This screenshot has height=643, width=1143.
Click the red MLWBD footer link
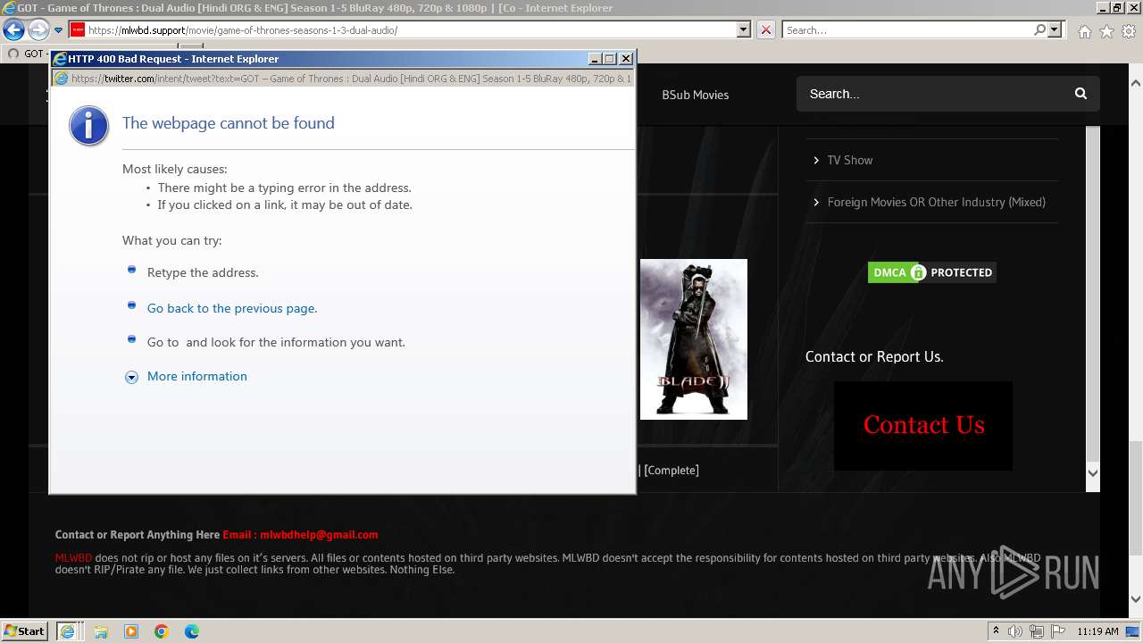point(73,558)
